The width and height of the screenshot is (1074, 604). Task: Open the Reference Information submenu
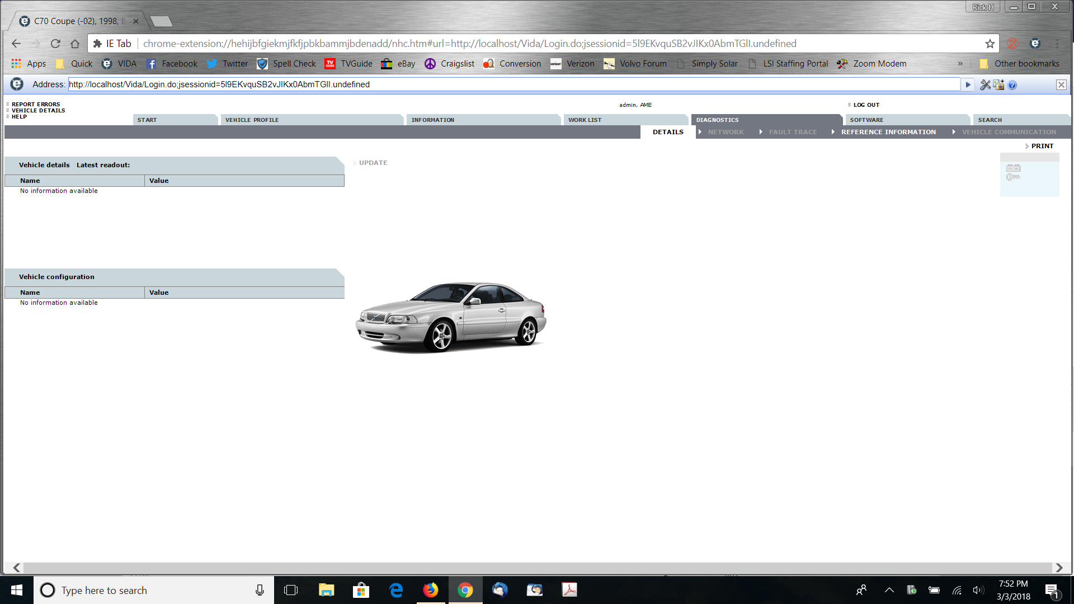click(888, 132)
